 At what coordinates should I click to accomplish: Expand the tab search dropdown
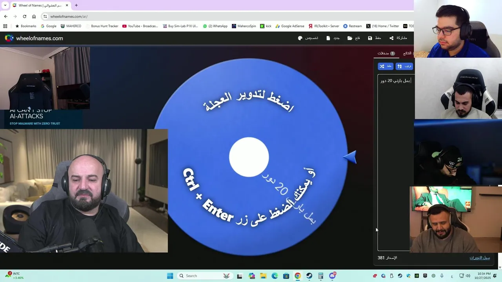[x=5, y=5]
